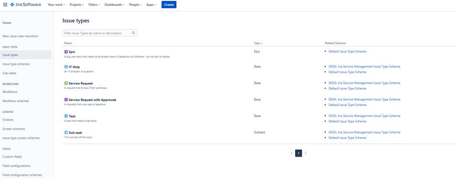The height and width of the screenshot is (179, 456).
Task: Open Service Request with Approvals' DESK scheme
Action: point(364,99)
